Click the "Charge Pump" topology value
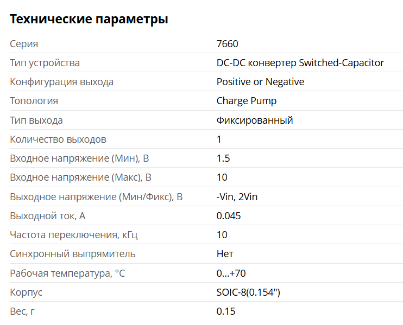This screenshot has height=325, width=403. (246, 101)
